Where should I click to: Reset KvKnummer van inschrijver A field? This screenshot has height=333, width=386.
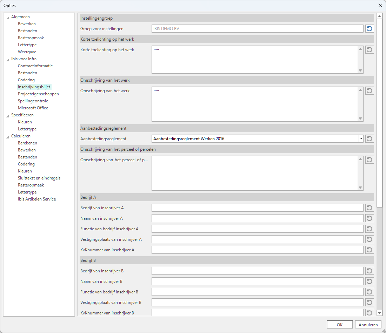[369, 250]
